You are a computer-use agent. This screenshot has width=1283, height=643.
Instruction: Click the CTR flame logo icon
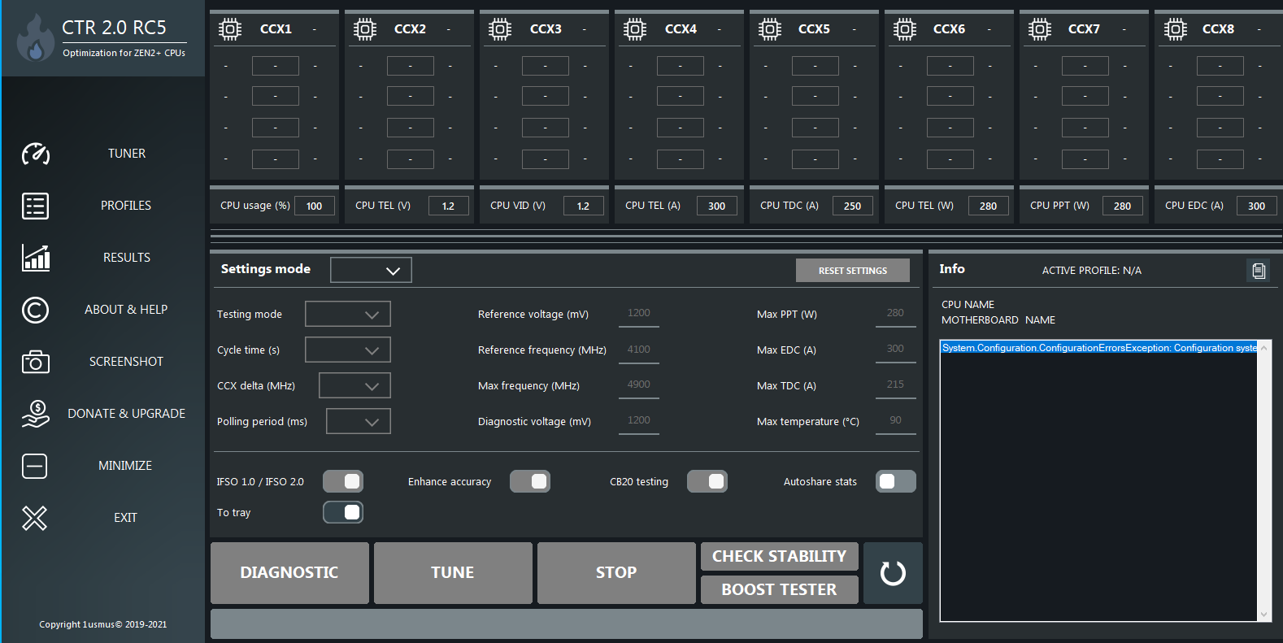click(x=35, y=38)
